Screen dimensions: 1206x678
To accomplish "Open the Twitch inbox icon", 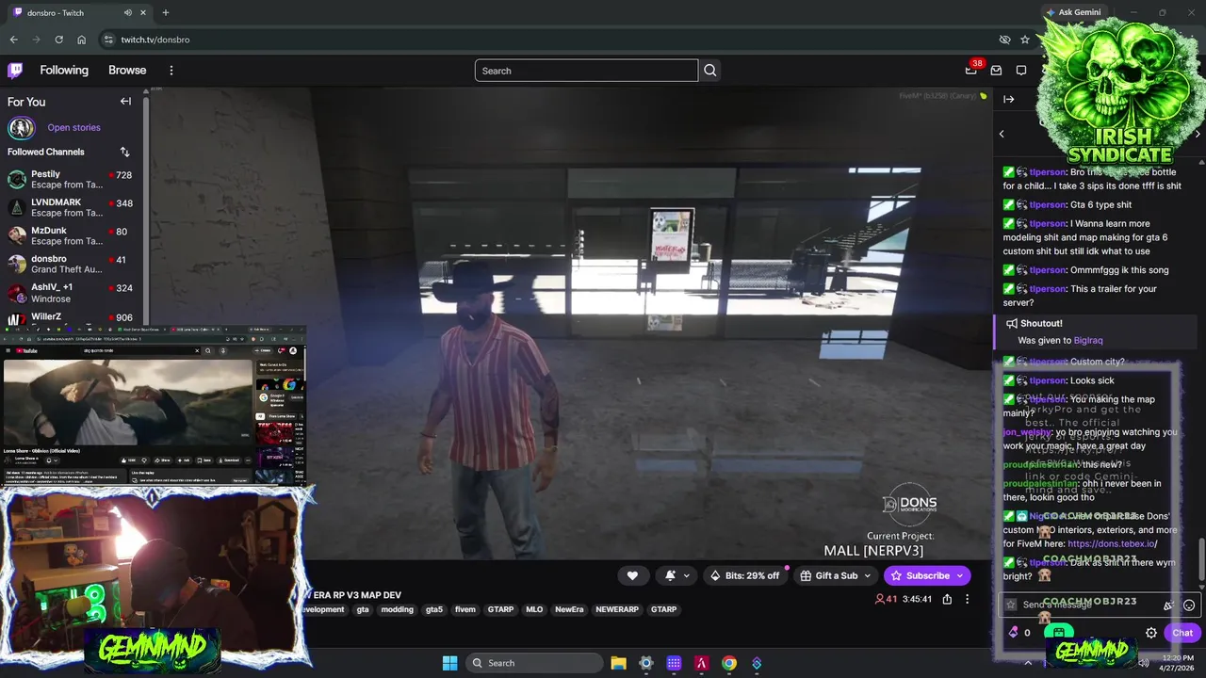I will pyautogui.click(x=996, y=71).
